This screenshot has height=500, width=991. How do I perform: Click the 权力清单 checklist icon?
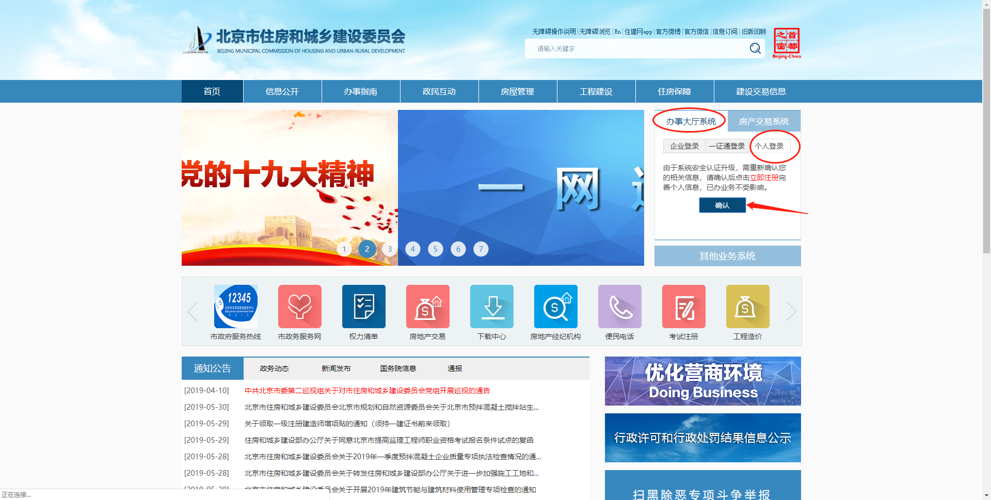364,307
